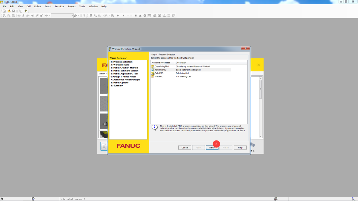
Task: Click the ChamferingPRO process icon
Action: click(x=153, y=66)
